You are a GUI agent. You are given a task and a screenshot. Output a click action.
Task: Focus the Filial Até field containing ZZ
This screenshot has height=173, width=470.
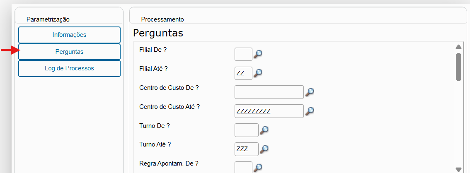click(x=243, y=73)
